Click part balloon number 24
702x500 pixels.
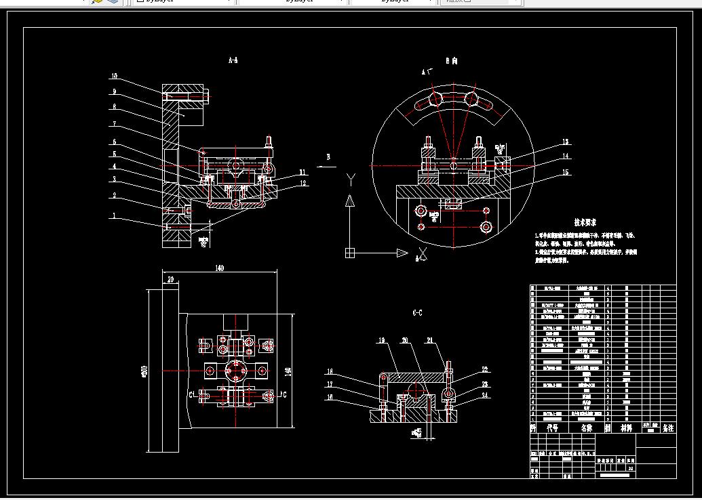(x=485, y=395)
